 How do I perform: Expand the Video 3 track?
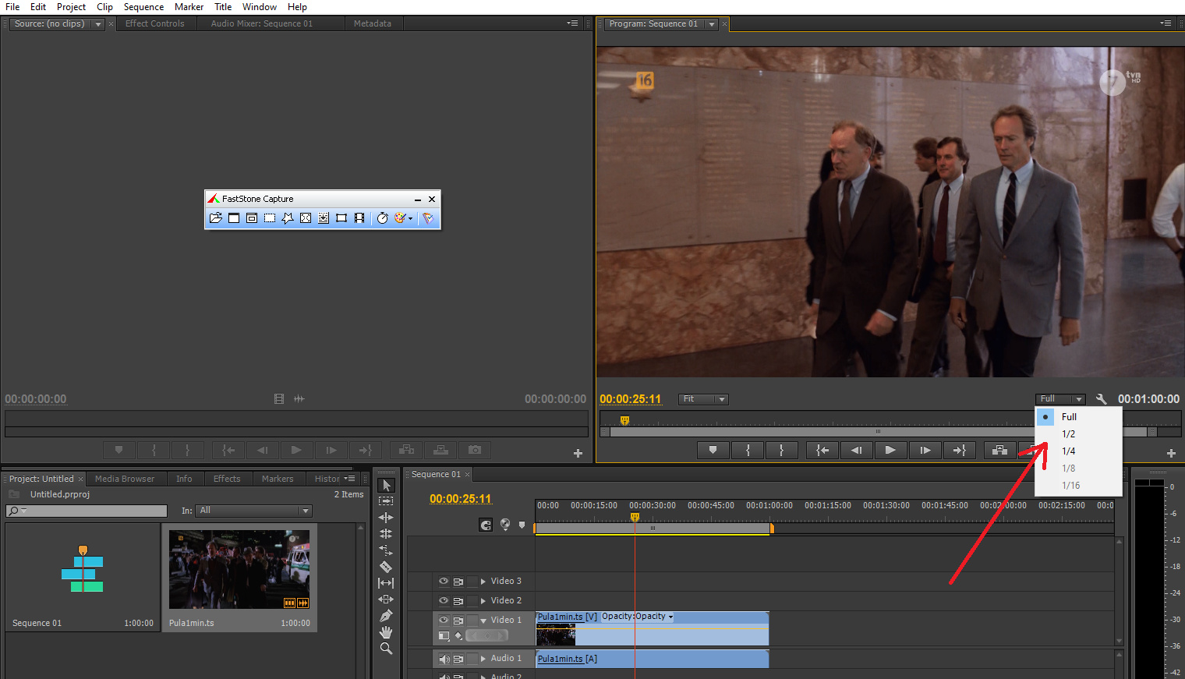(x=483, y=581)
